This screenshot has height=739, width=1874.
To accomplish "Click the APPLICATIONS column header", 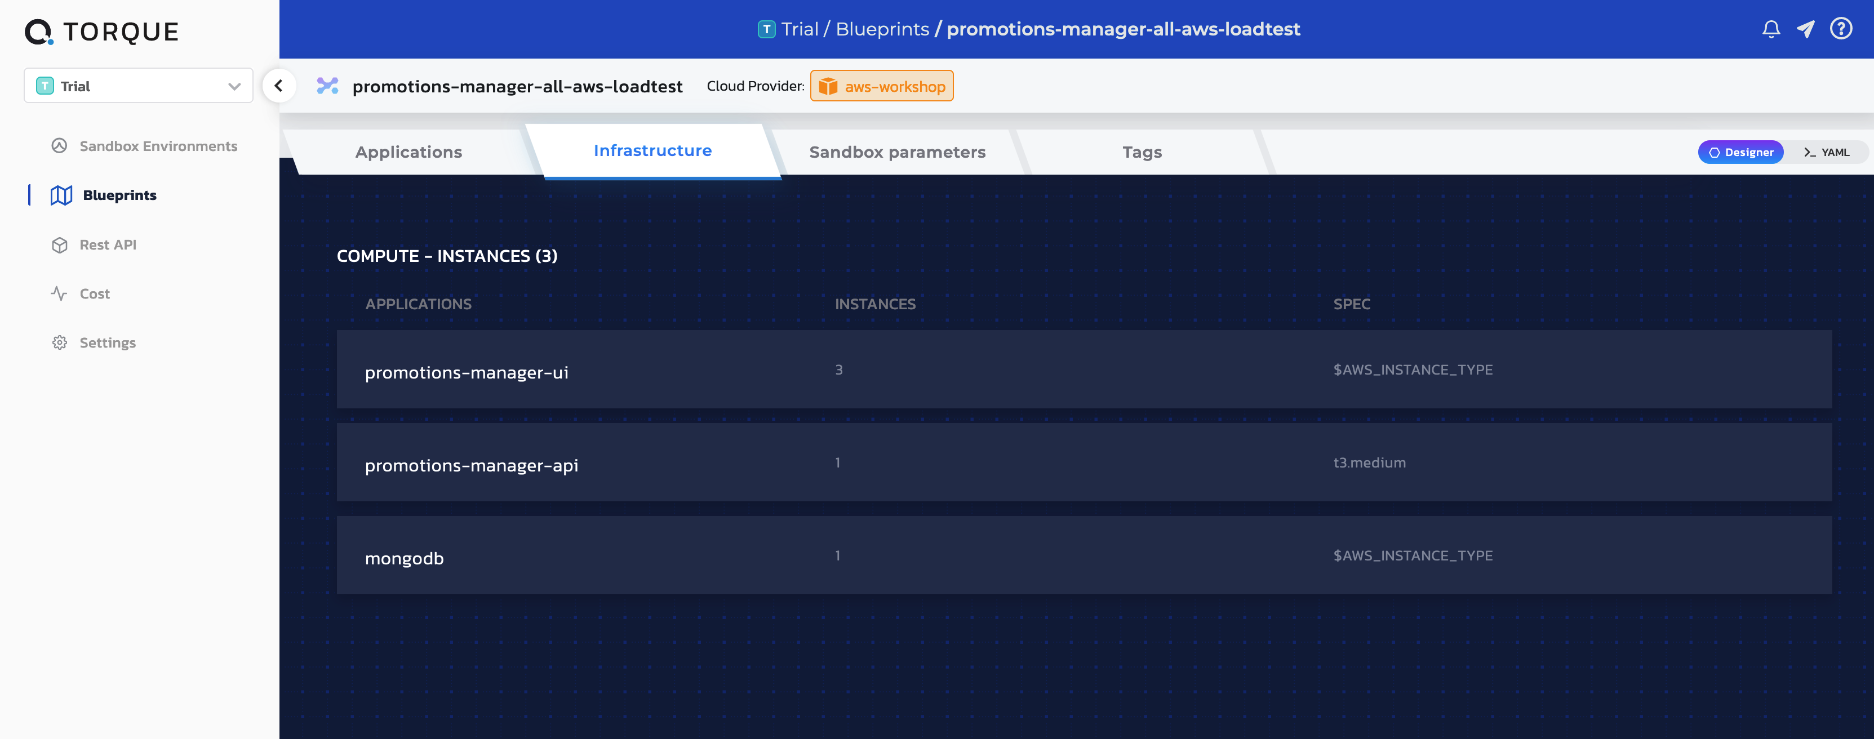I will point(418,304).
